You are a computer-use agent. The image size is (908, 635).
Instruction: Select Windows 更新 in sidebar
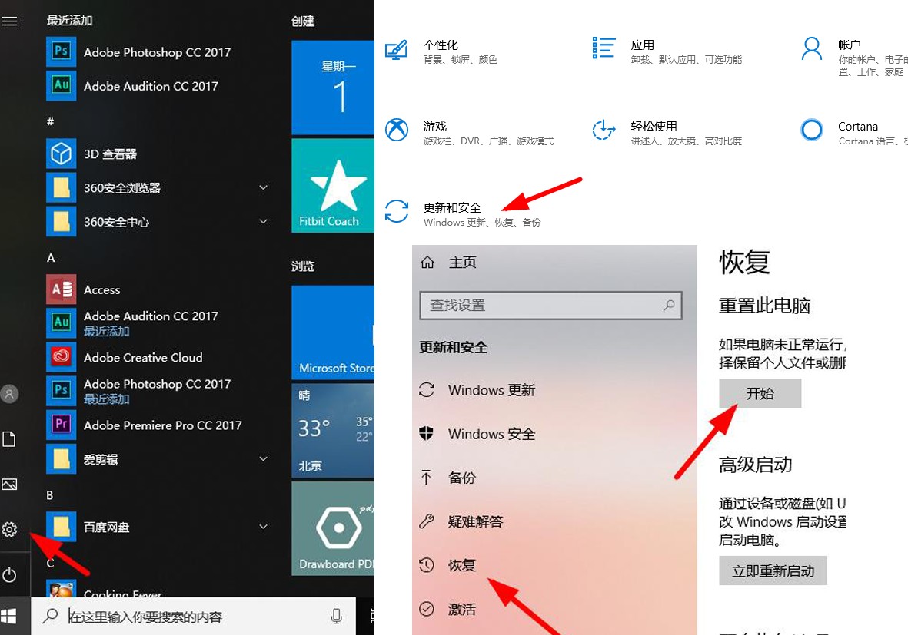click(477, 390)
